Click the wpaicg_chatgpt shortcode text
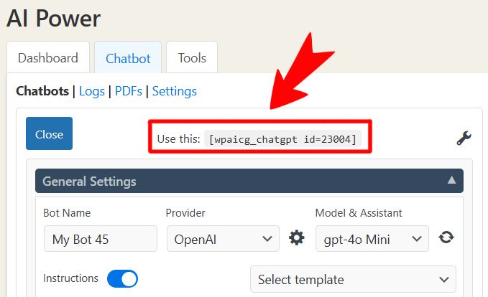Screen dimensions: 488x297 (282, 139)
